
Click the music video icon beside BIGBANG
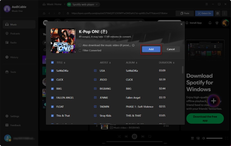(x=95, y=89)
